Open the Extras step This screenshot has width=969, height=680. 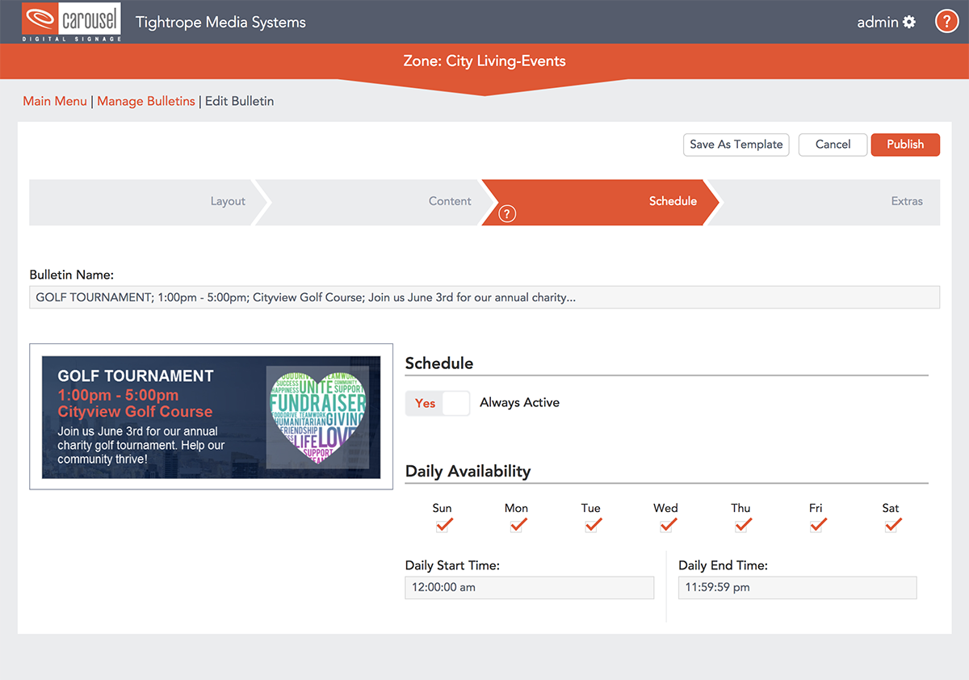906,201
